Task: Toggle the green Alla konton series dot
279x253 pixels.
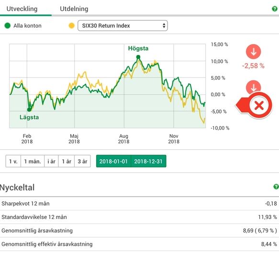Action: (8, 26)
